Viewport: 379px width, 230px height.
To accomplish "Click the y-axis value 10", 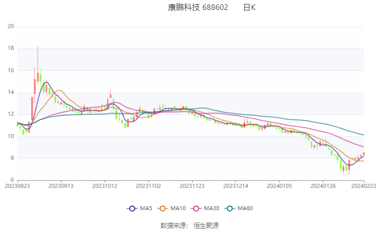I will coord(10,136).
